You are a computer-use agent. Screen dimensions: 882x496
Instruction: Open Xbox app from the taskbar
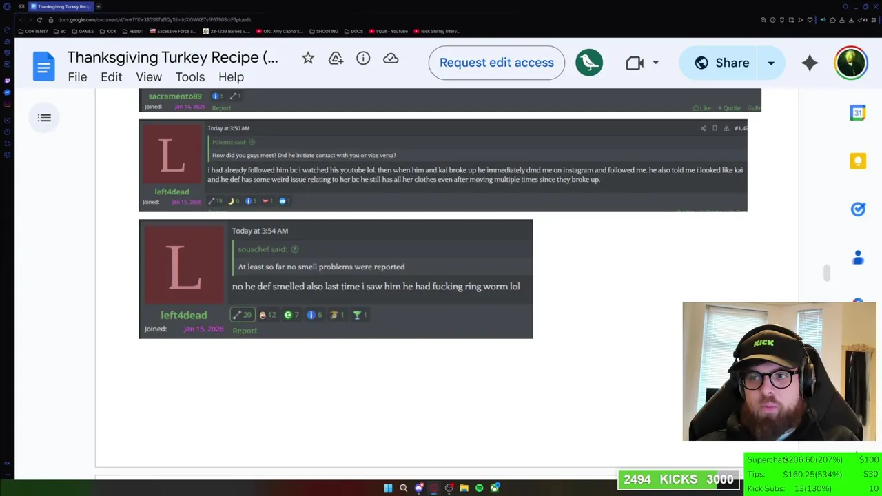point(494,488)
